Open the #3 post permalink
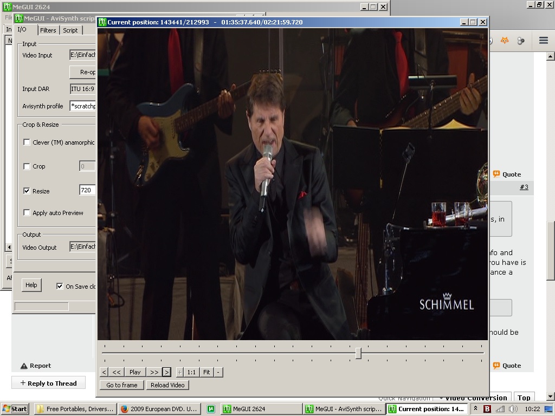The height and width of the screenshot is (416, 555). click(x=524, y=187)
